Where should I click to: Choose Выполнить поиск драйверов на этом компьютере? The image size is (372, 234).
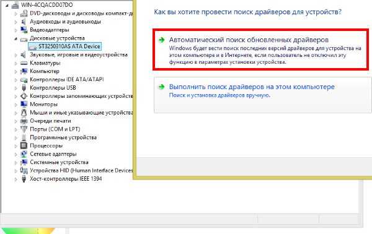[x=262, y=95]
